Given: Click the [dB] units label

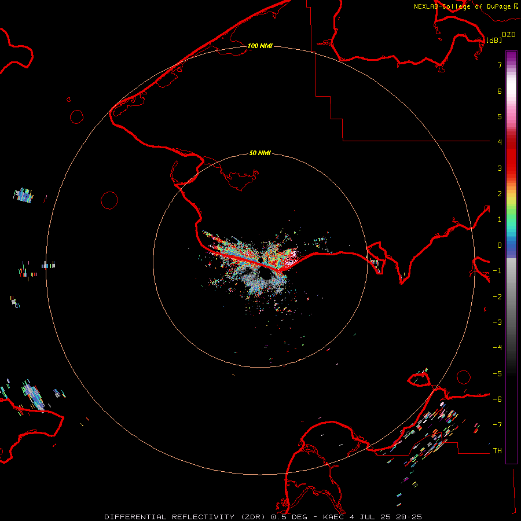Looking at the screenshot, I should pyautogui.click(x=494, y=40).
